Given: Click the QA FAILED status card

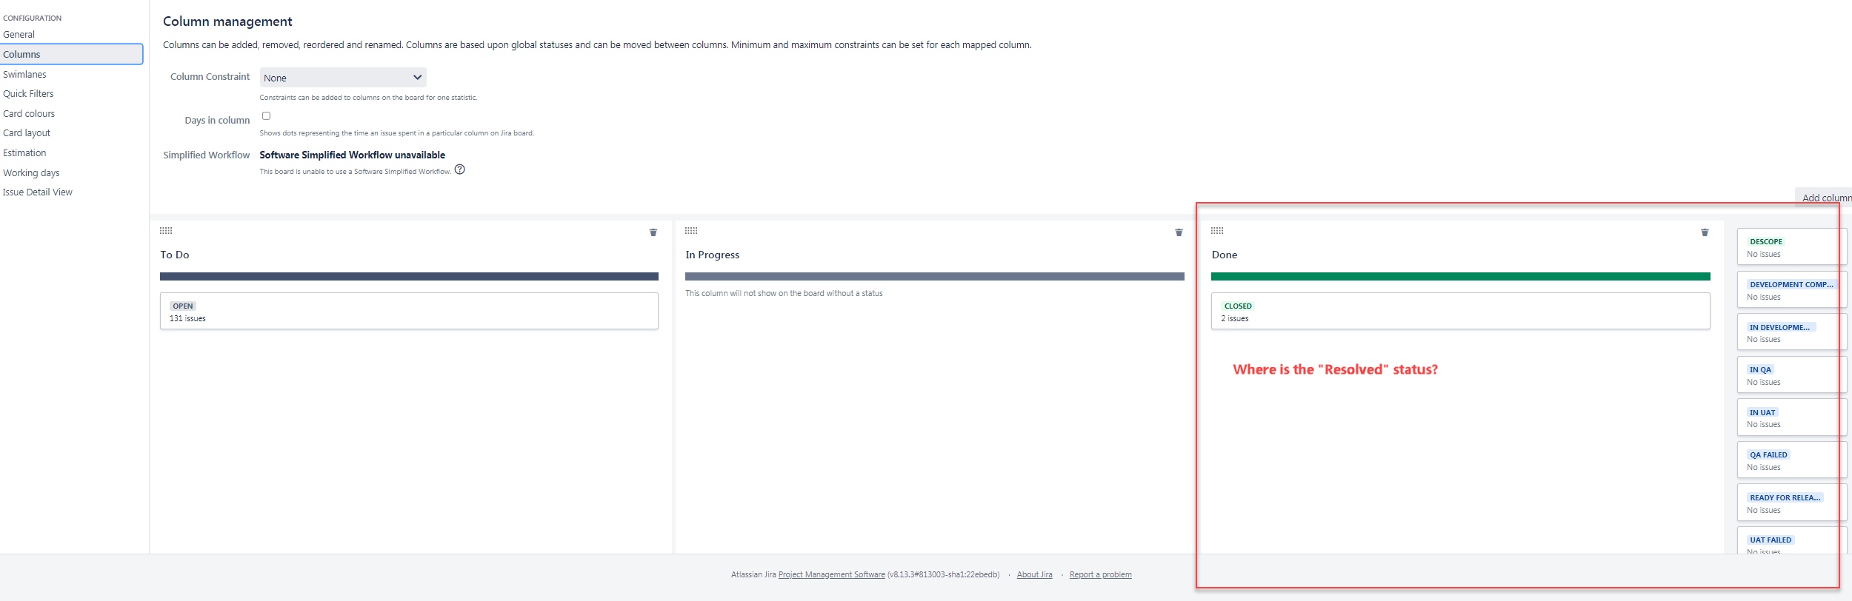Looking at the screenshot, I should tap(1792, 460).
